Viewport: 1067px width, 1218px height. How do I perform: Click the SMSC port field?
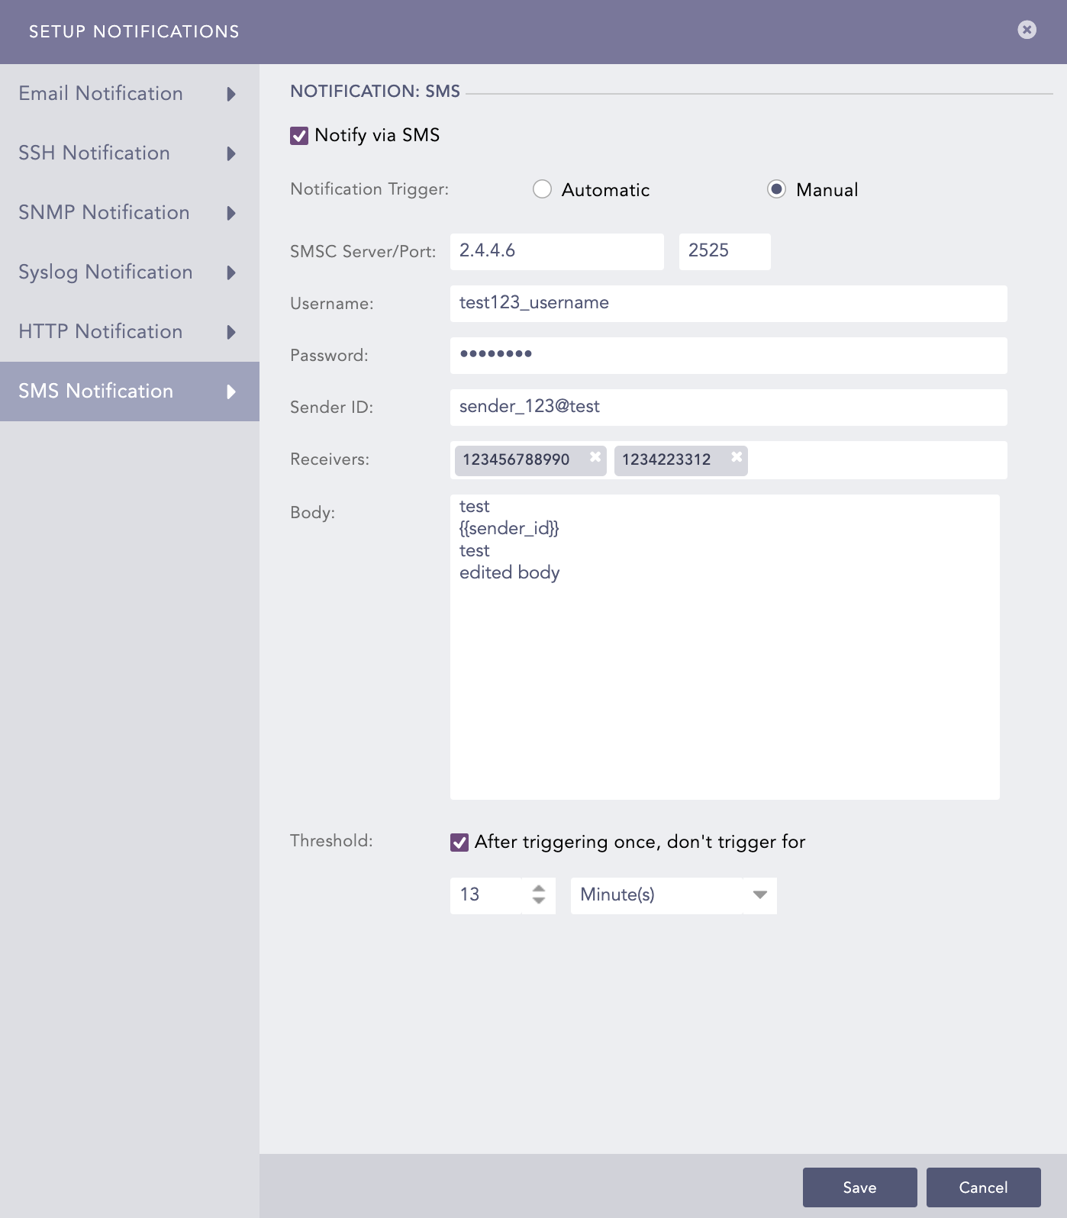(x=724, y=252)
